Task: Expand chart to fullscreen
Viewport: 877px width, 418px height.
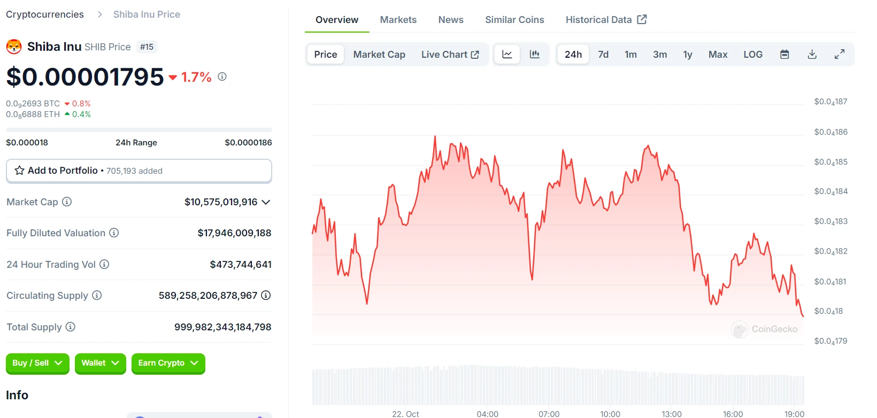Action: (840, 55)
